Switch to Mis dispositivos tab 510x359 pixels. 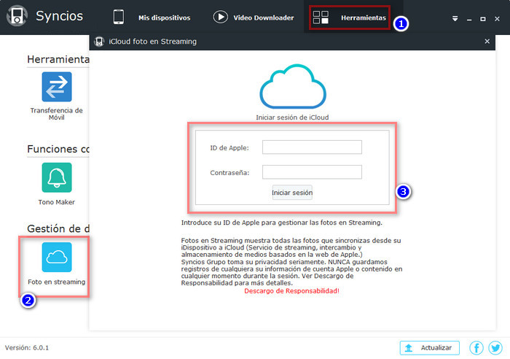point(152,18)
